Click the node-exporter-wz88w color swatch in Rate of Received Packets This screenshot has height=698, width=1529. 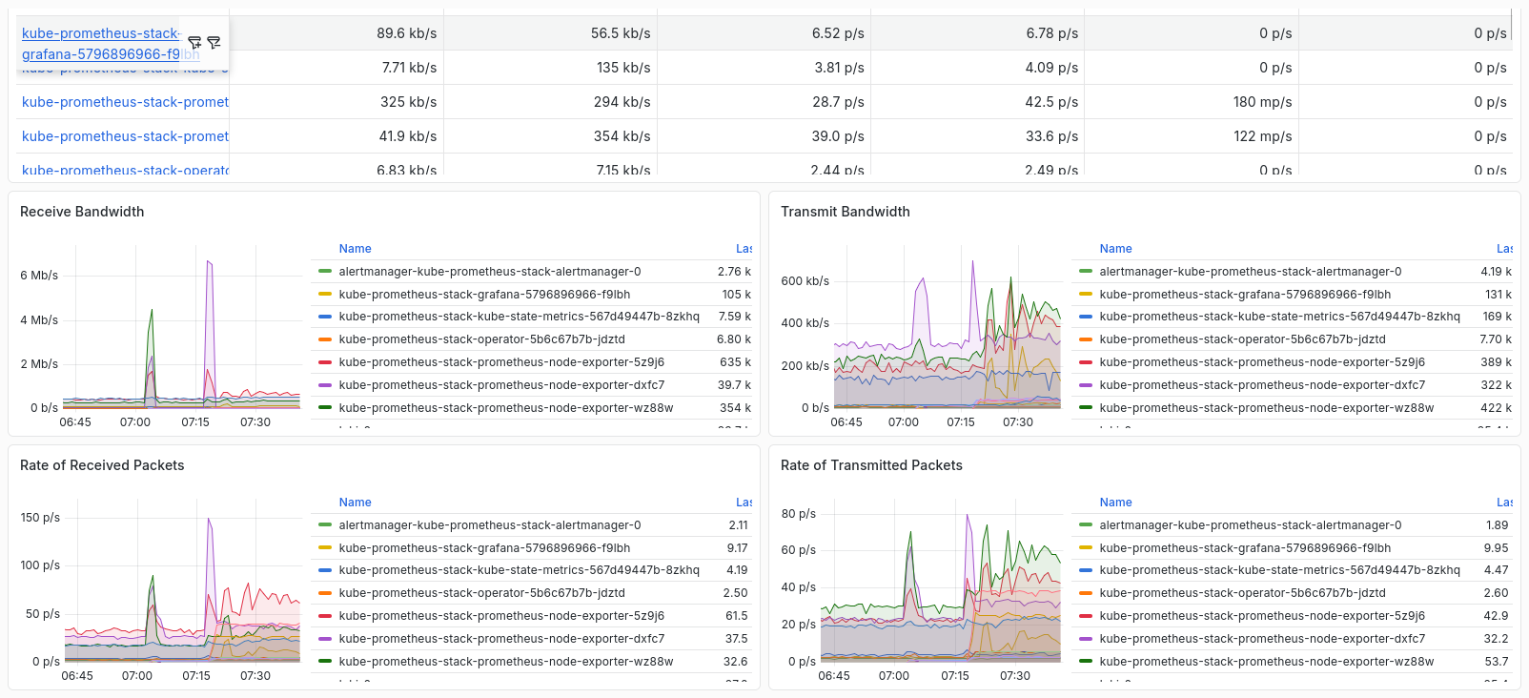pyautogui.click(x=325, y=662)
